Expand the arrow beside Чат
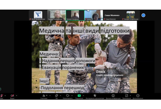The height and width of the screenshot is (109, 161). pos(60,96)
